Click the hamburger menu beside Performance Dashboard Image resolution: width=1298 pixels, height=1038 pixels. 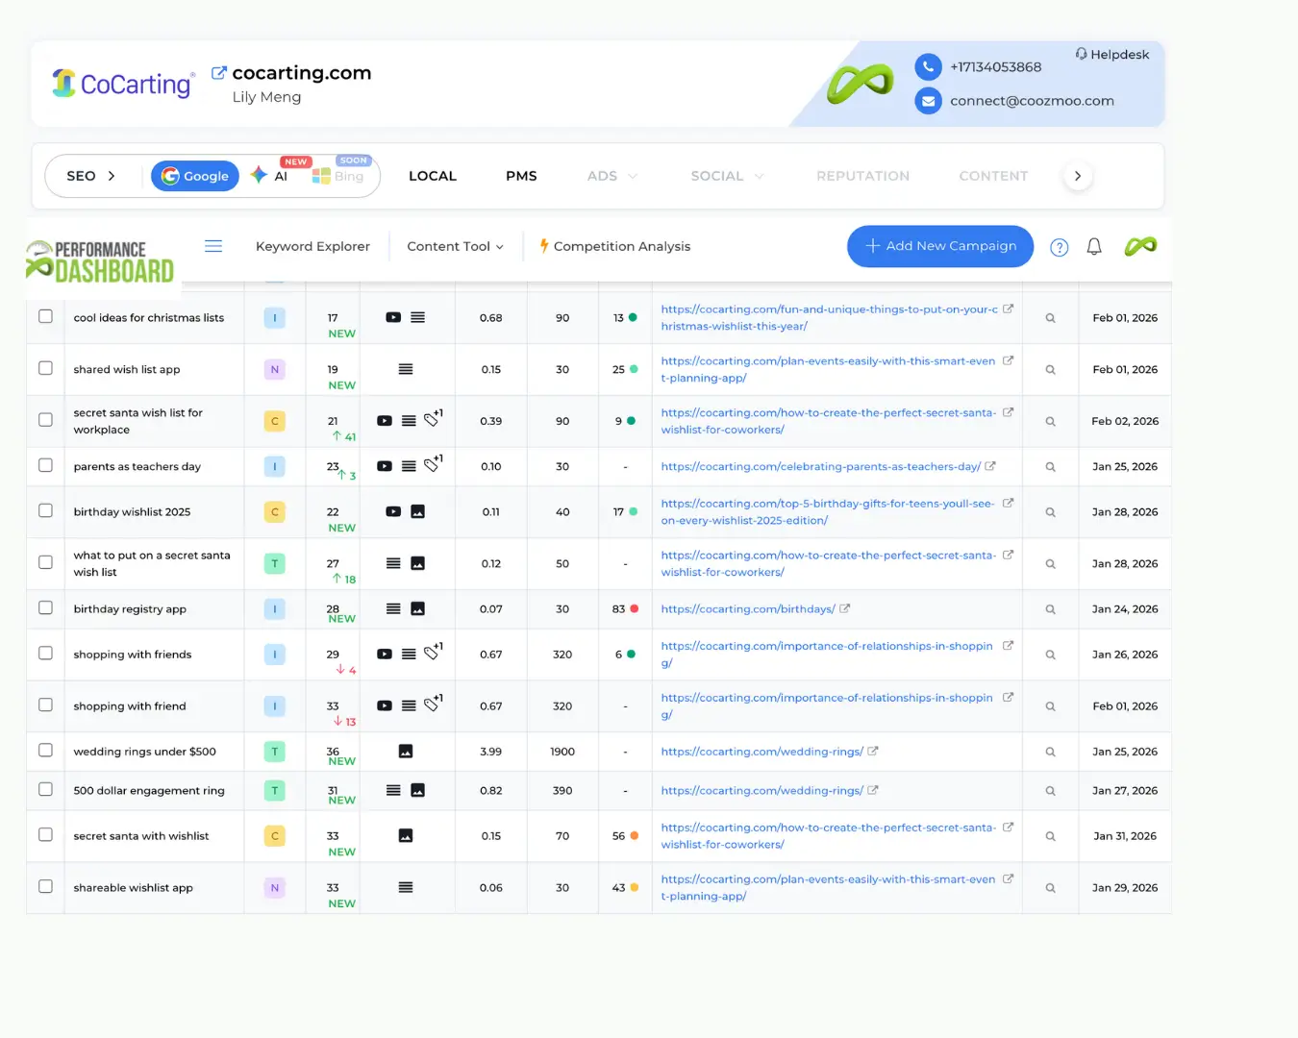[212, 245]
